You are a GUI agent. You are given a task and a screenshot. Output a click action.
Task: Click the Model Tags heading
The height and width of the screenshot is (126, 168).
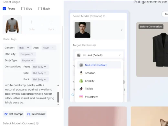pos(10,39)
